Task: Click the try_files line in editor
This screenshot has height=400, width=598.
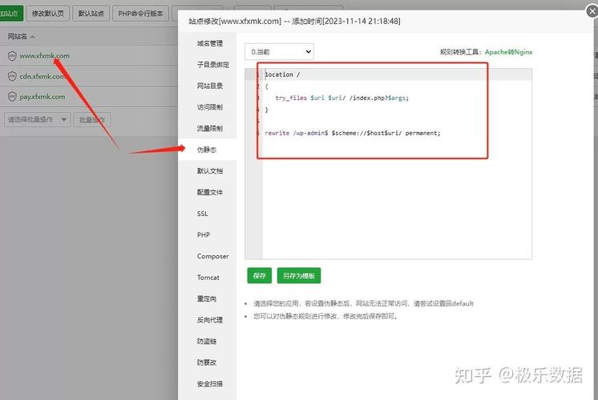Action: point(341,98)
